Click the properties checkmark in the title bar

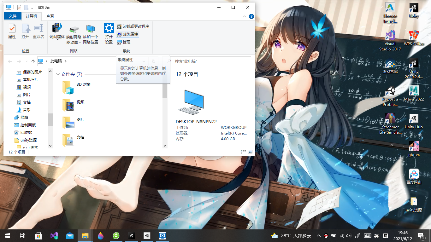pos(19,7)
